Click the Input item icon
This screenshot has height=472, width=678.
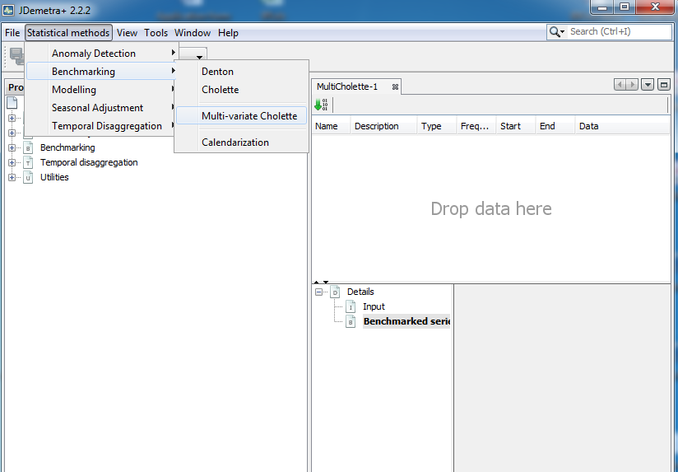[351, 306]
